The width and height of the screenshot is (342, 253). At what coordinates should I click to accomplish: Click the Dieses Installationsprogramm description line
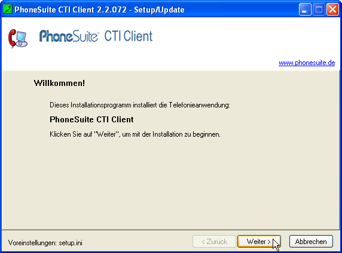tap(140, 105)
